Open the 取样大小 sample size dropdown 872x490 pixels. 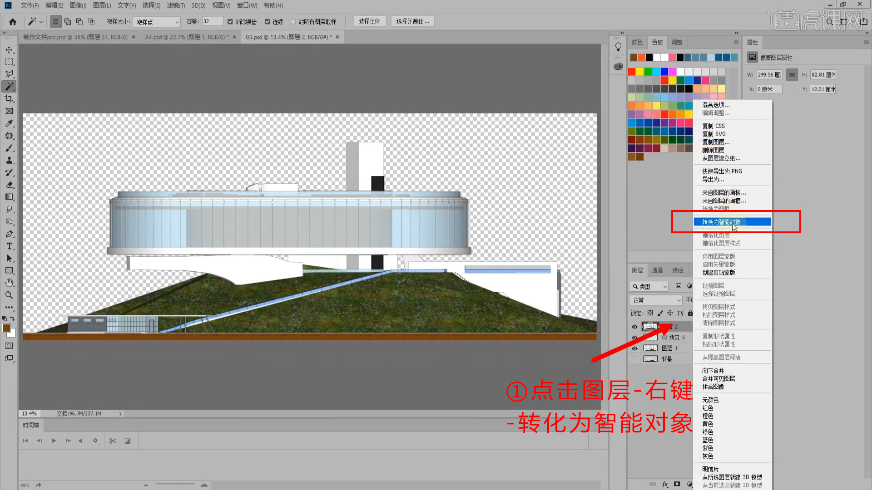157,22
